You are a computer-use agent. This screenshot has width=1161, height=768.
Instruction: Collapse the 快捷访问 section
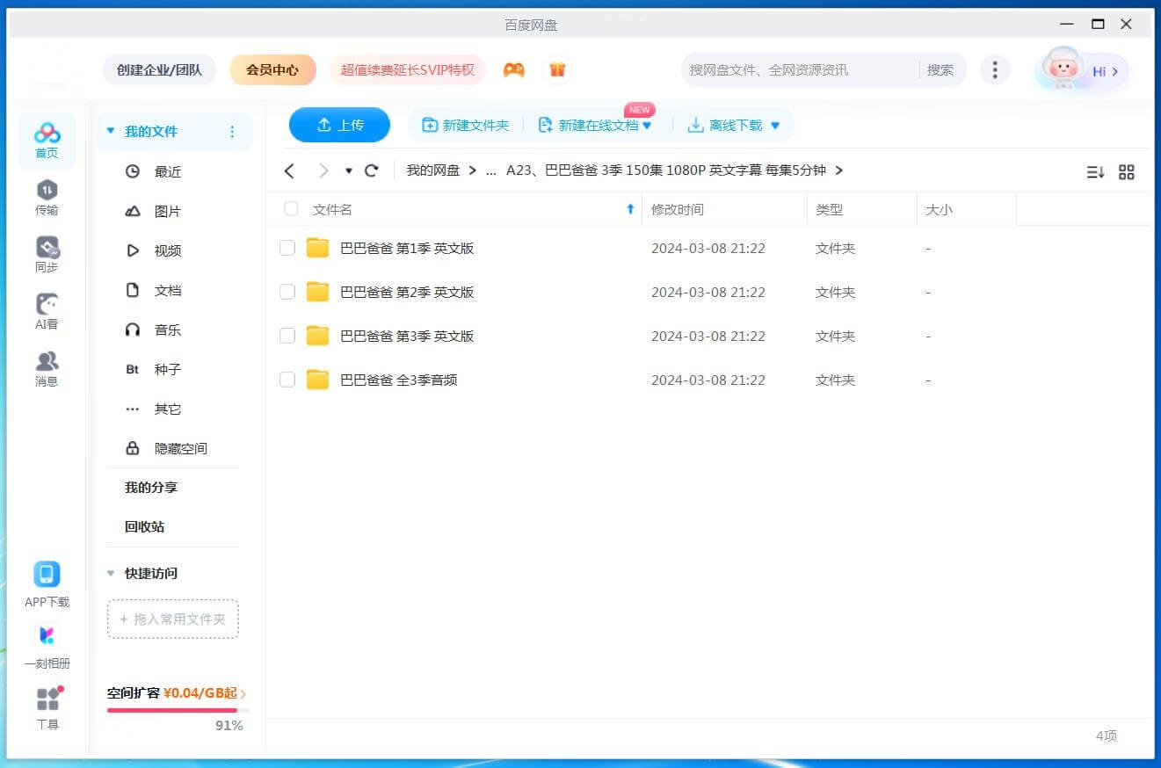[x=111, y=573]
